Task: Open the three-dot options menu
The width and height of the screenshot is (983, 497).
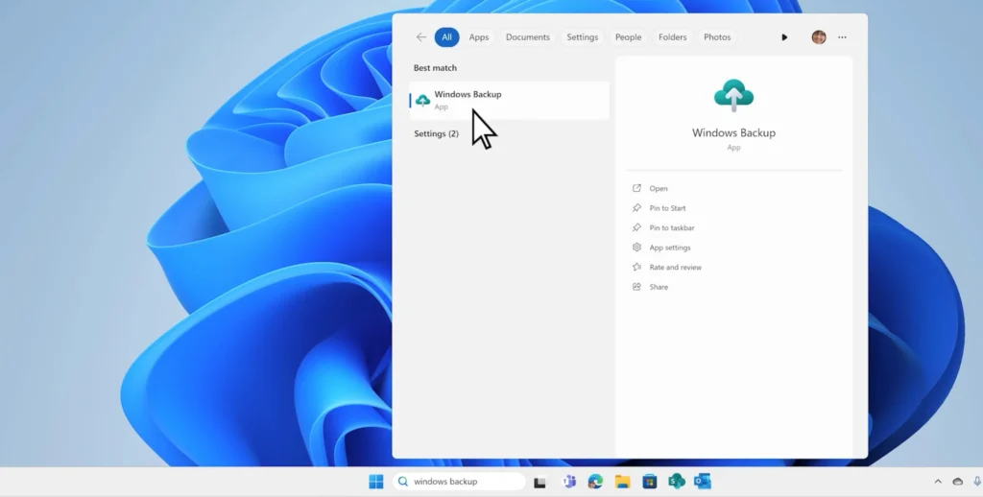Action: coord(842,37)
